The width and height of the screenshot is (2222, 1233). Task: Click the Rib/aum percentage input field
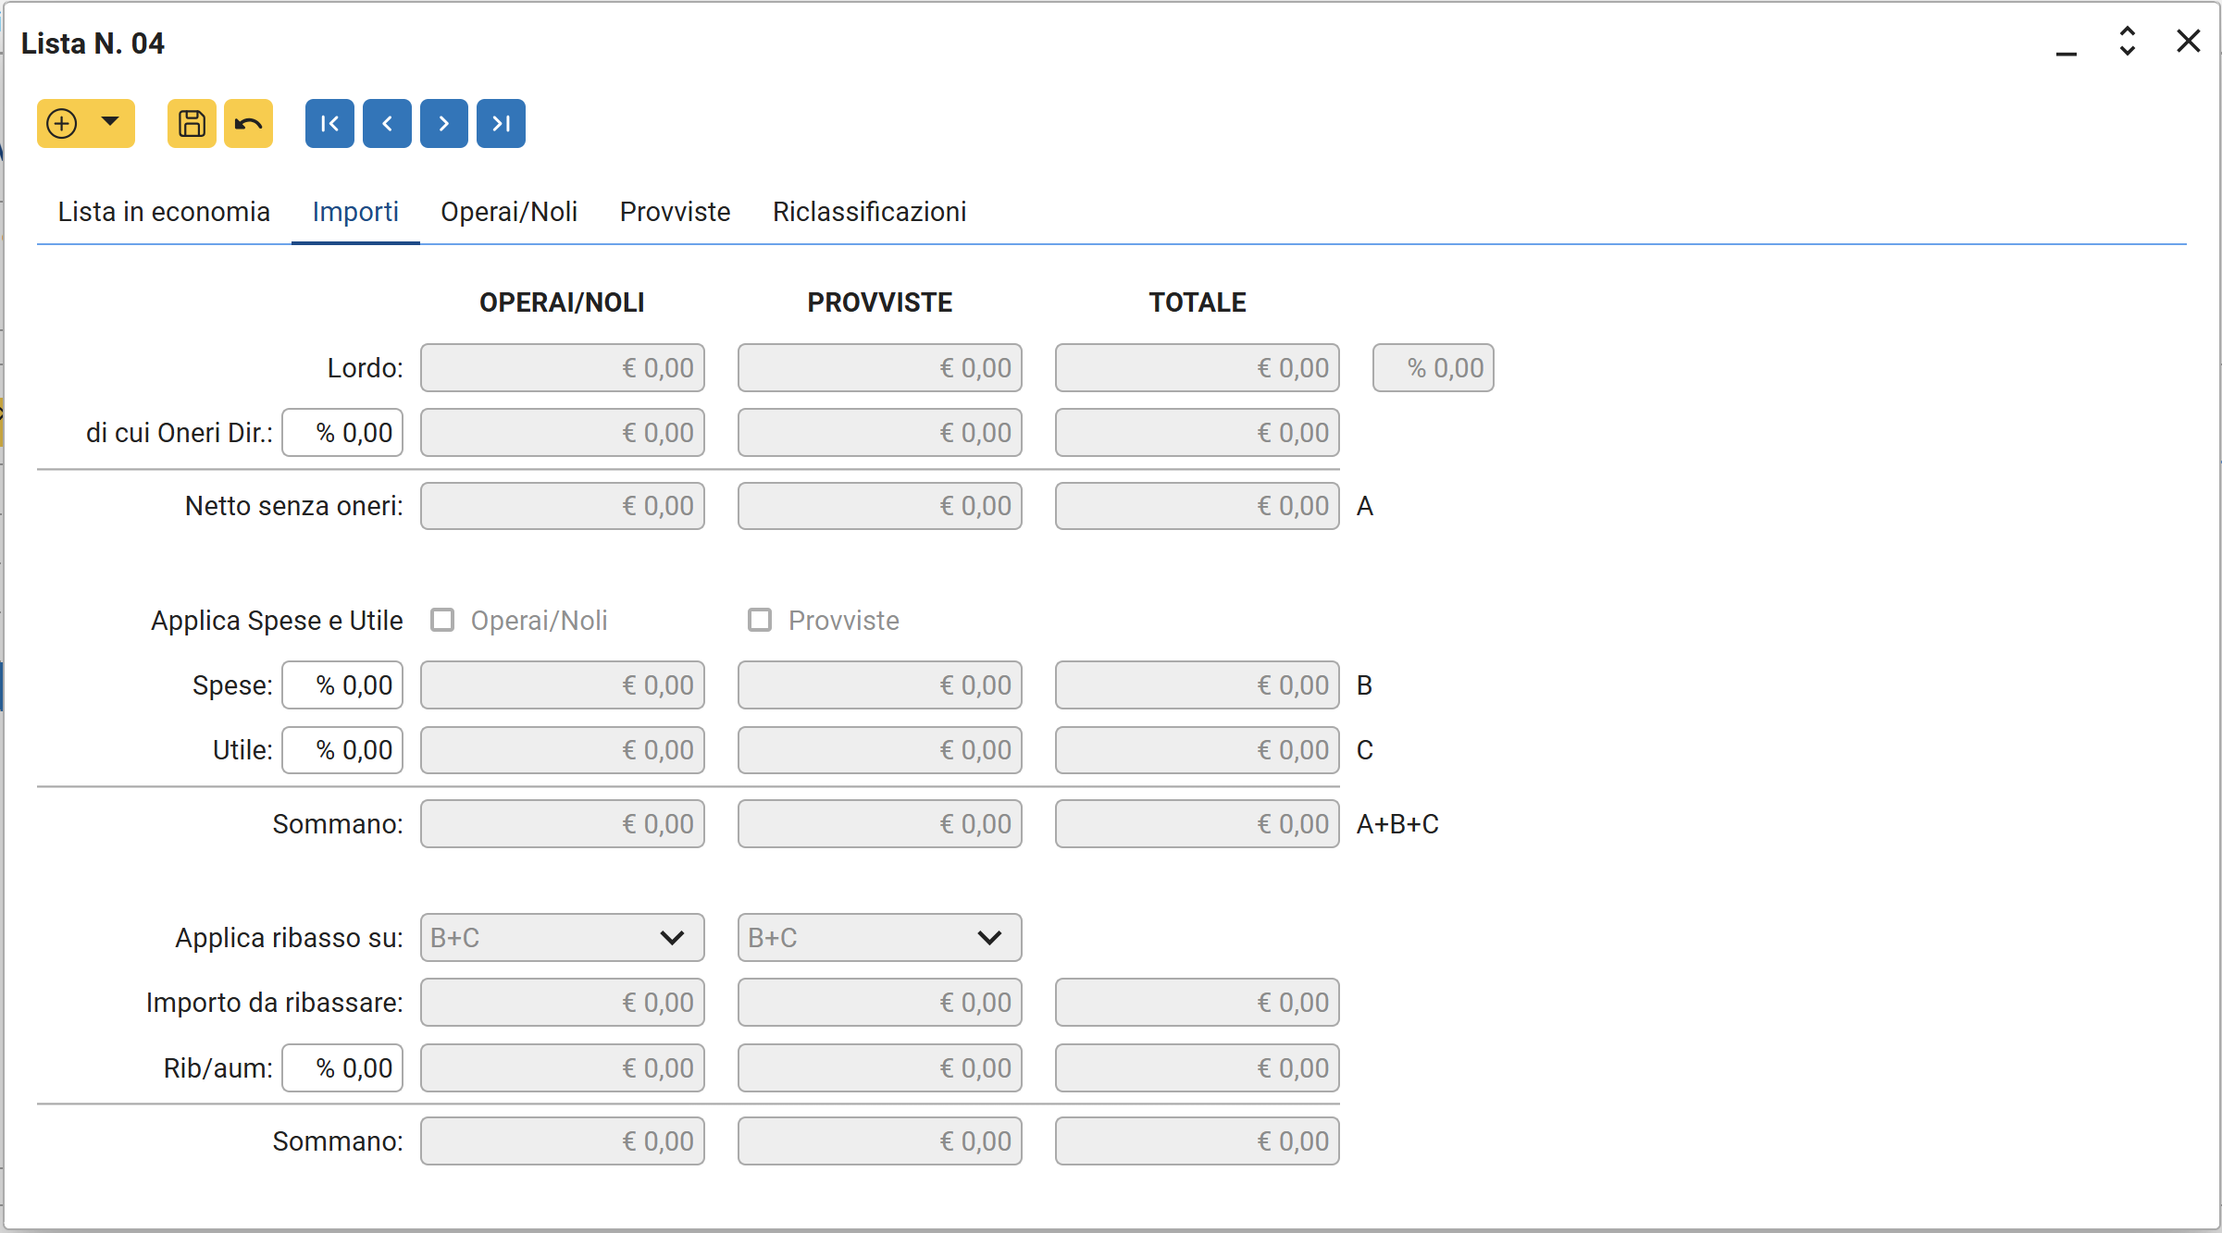[x=342, y=1068]
